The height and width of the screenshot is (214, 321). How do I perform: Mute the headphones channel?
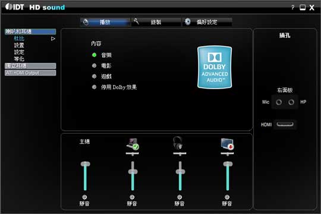click(x=180, y=197)
